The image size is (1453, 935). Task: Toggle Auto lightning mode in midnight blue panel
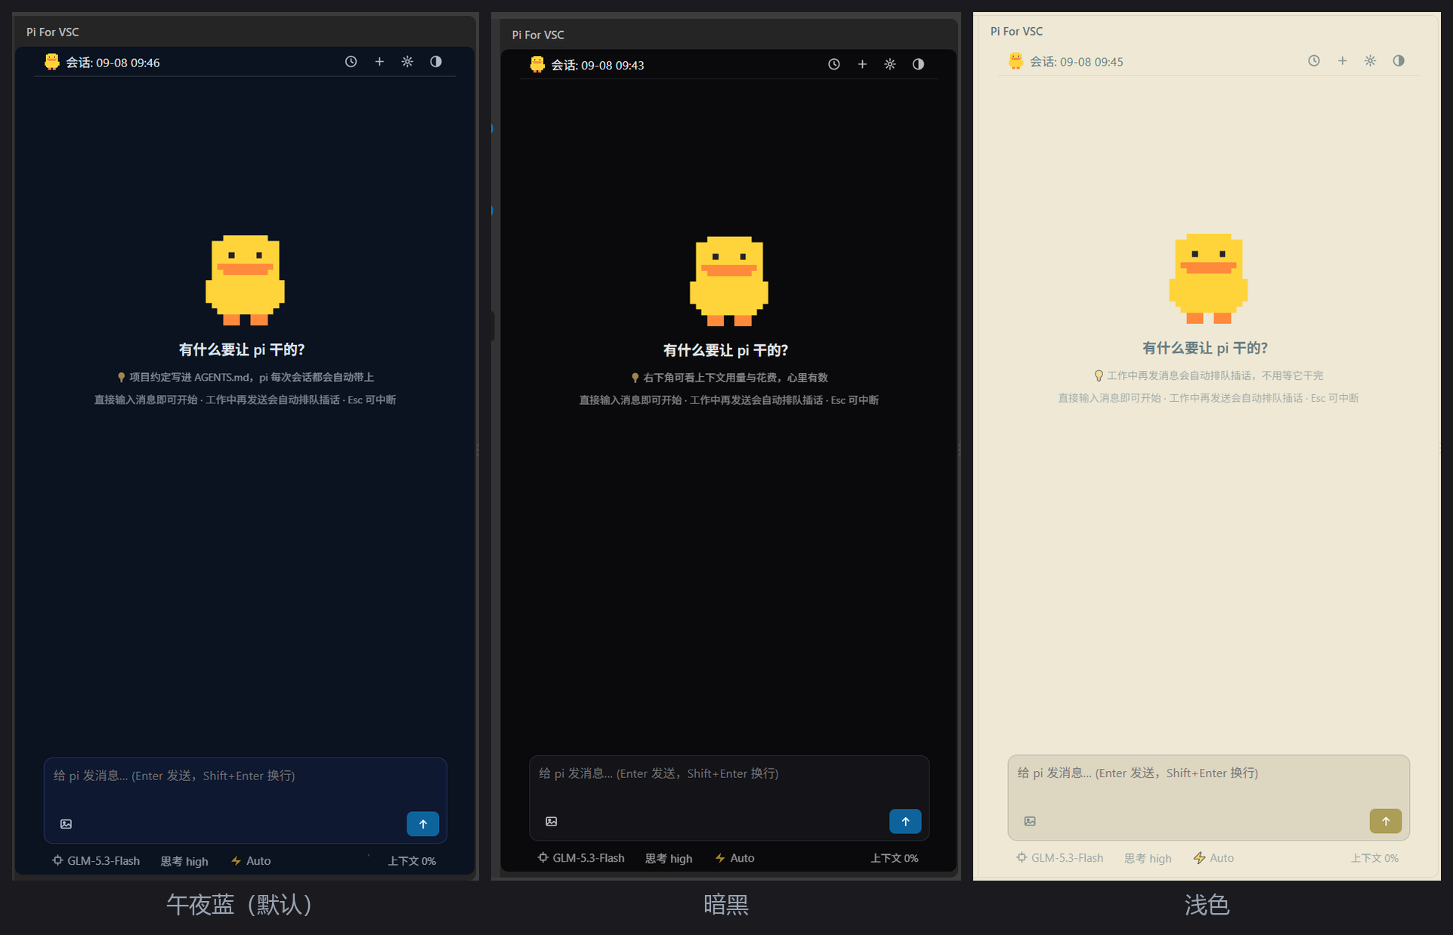click(x=251, y=861)
